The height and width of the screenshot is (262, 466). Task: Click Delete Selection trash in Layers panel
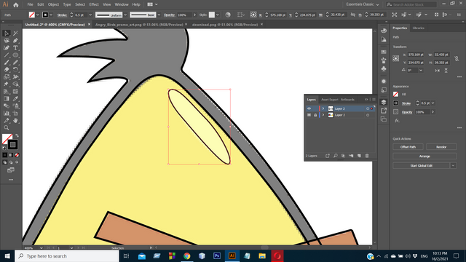(367, 156)
